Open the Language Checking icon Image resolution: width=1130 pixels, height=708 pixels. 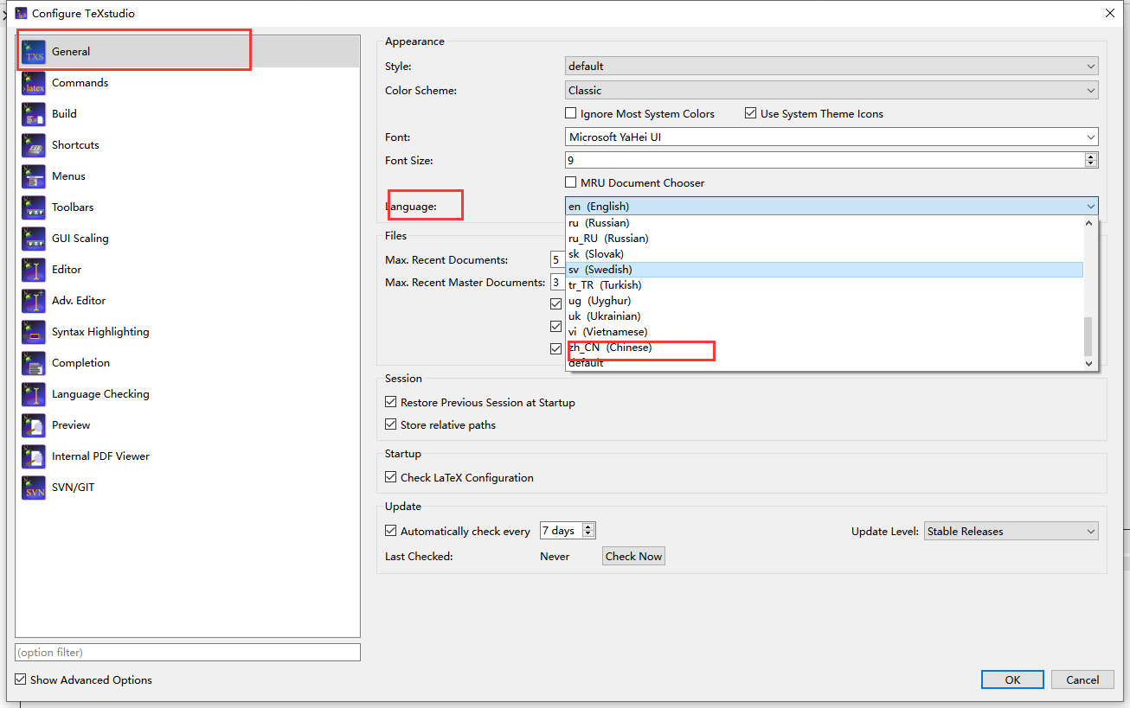click(34, 394)
